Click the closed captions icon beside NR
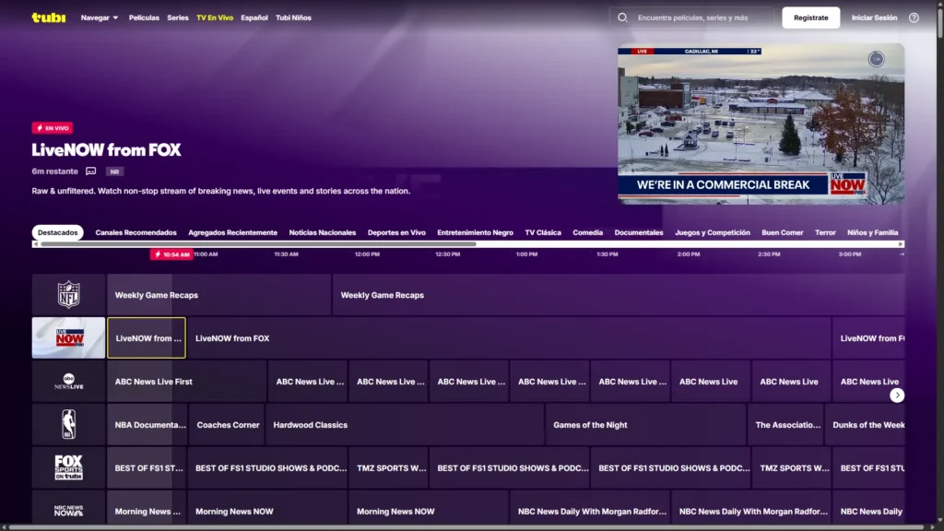The image size is (944, 531). pyautogui.click(x=91, y=171)
